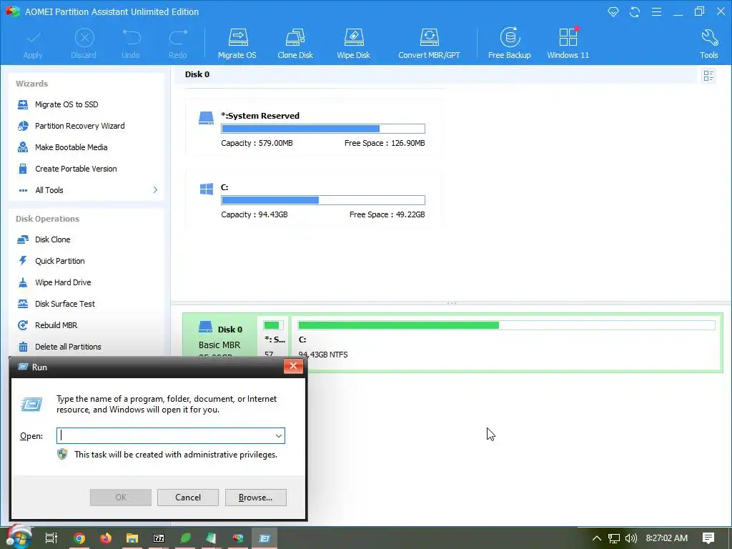
Task: Select Rebuild MBR operation
Action: coord(56,325)
